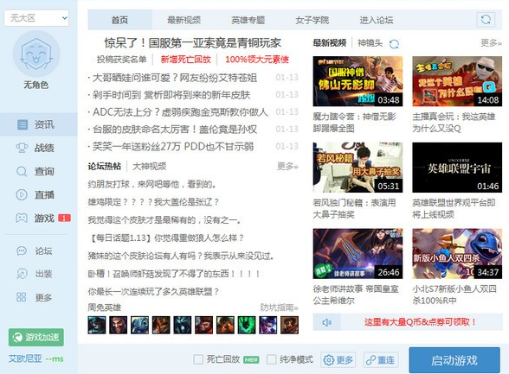Image resolution: width=509 pixels, height=374 pixels.
Task: Select the third free champion portrait
Action: pos(139,325)
